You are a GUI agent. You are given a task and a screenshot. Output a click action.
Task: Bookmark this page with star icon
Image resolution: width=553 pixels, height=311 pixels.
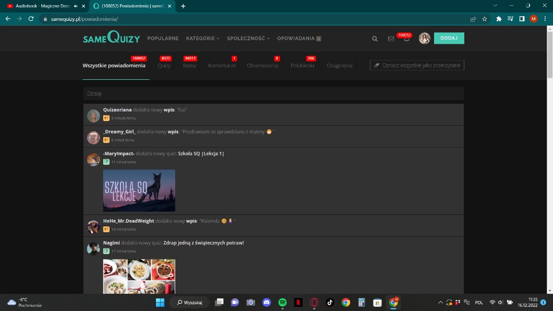point(485,19)
